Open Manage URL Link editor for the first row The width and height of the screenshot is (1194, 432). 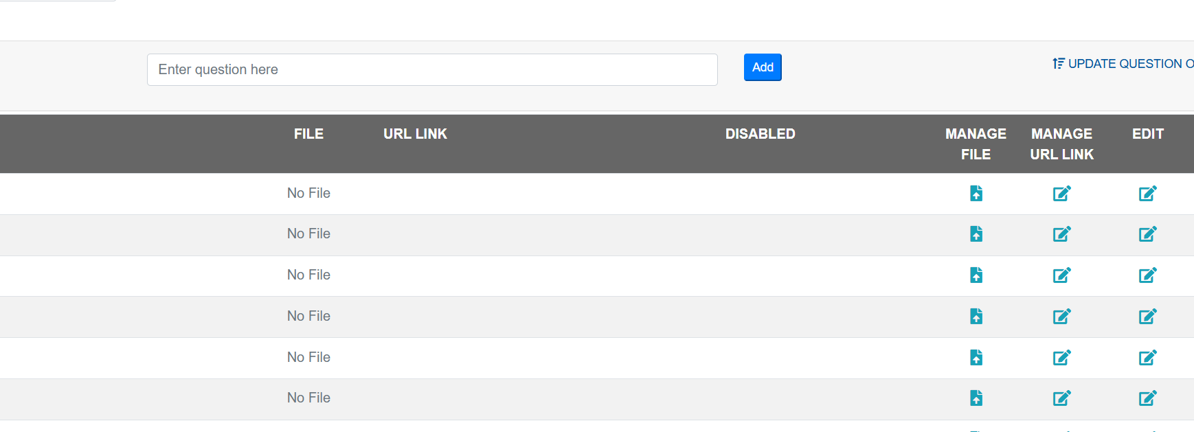click(x=1061, y=194)
